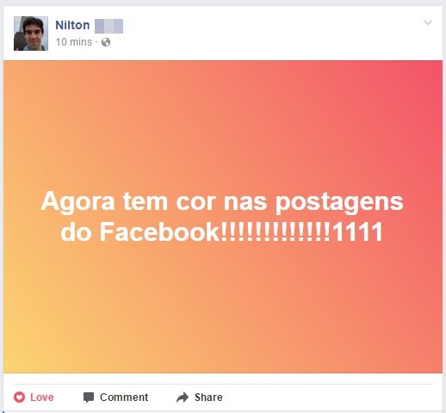446x413 pixels.
Task: Click the text 'do Facebook!!!!!!!!!!!!1111'
Action: pos(221,231)
